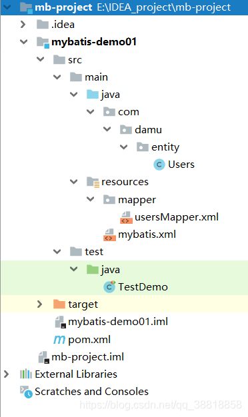Select the mybatis-demo01.iml label
248x417 pixels.
118,322
